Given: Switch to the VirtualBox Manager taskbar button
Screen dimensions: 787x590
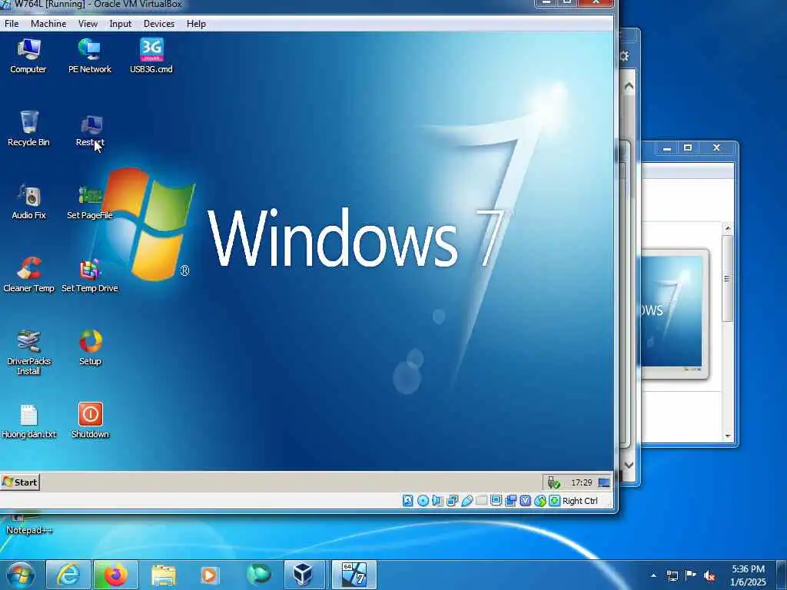Looking at the screenshot, I should click(x=304, y=575).
